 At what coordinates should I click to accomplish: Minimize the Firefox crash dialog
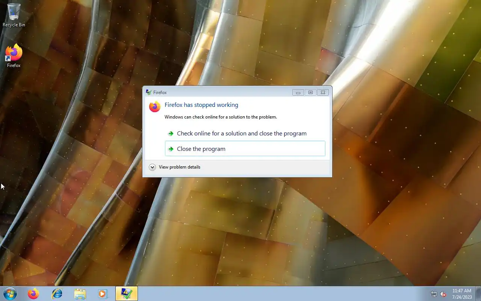pyautogui.click(x=298, y=92)
